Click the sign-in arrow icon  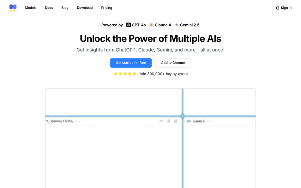[x=277, y=8]
